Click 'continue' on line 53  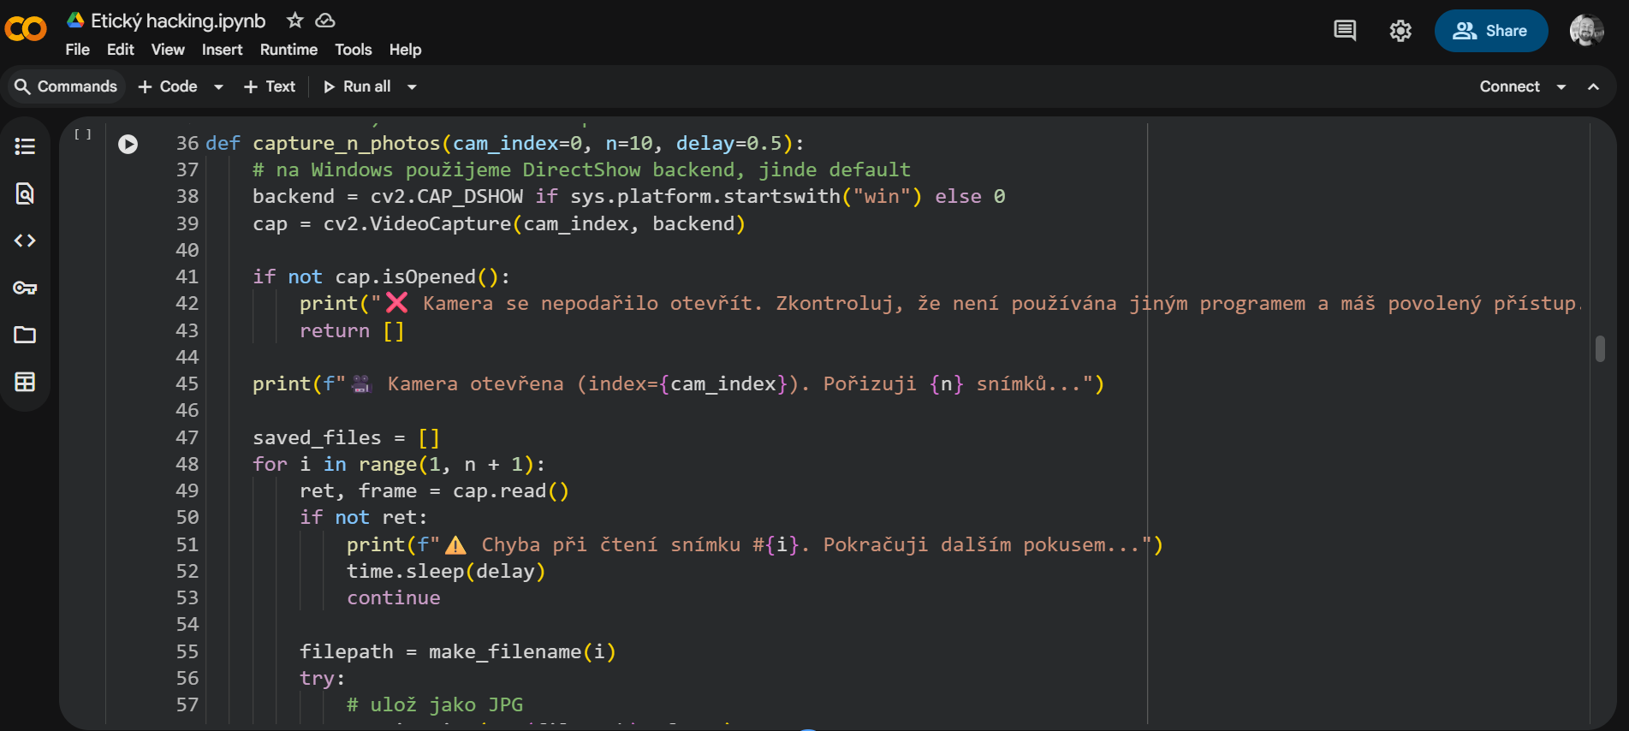(x=394, y=597)
